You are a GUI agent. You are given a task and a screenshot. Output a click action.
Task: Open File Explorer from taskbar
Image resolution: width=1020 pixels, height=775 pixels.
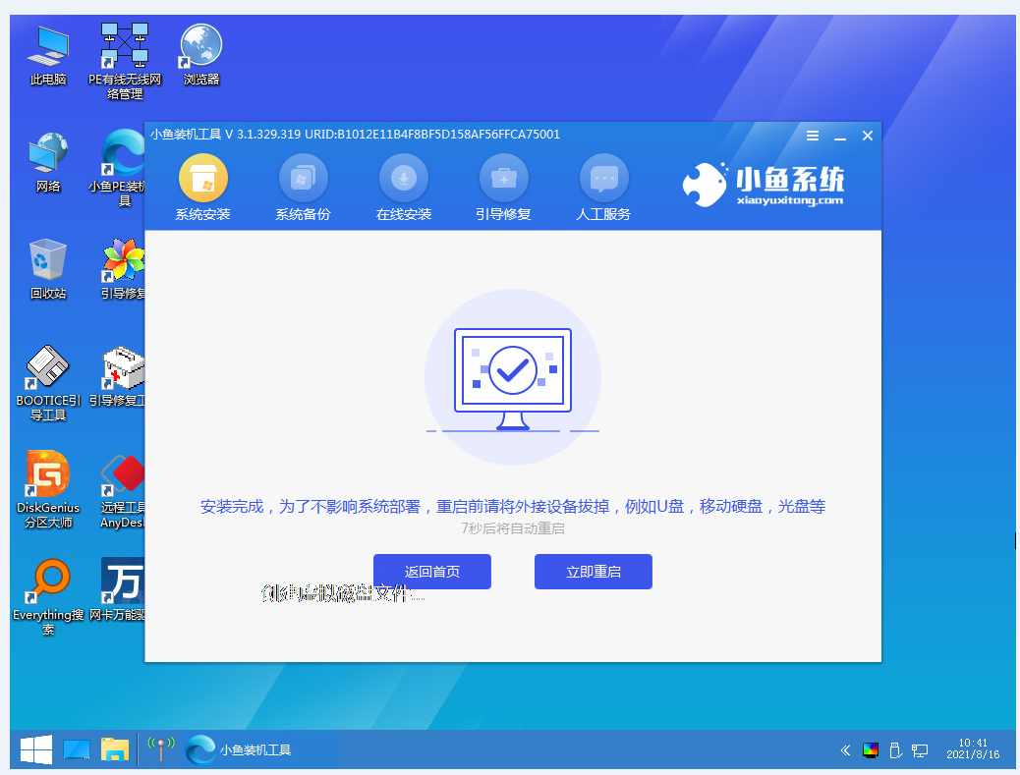pos(115,750)
